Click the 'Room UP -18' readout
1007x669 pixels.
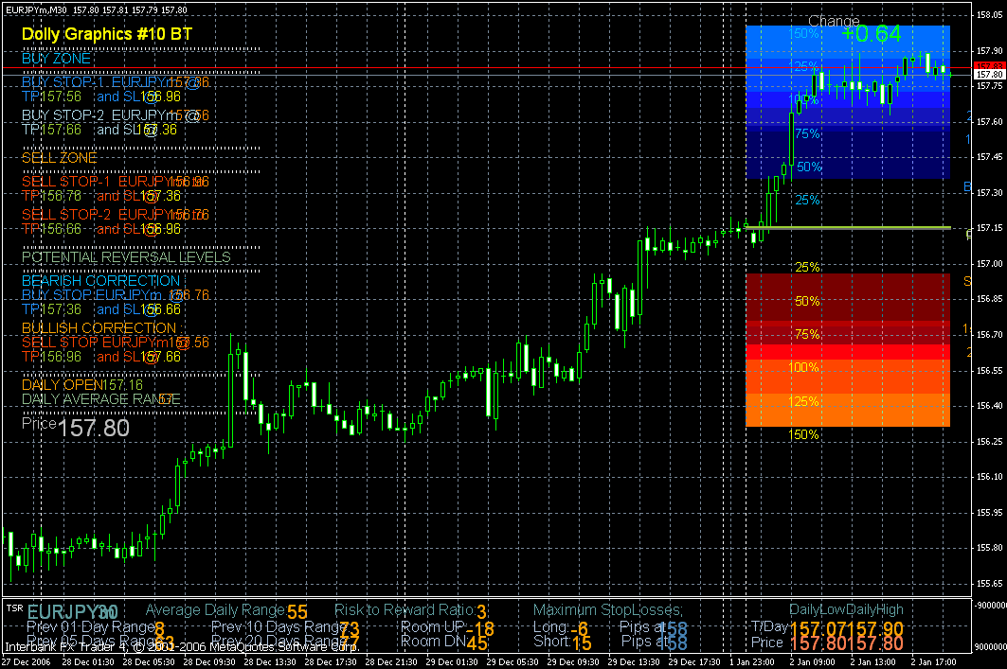pos(448,628)
